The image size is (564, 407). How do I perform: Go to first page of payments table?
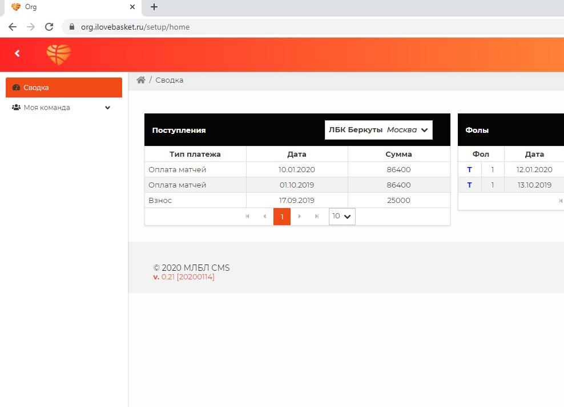coord(247,217)
